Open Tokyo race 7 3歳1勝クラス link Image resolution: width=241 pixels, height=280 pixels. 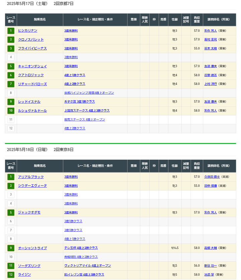click(73, 230)
